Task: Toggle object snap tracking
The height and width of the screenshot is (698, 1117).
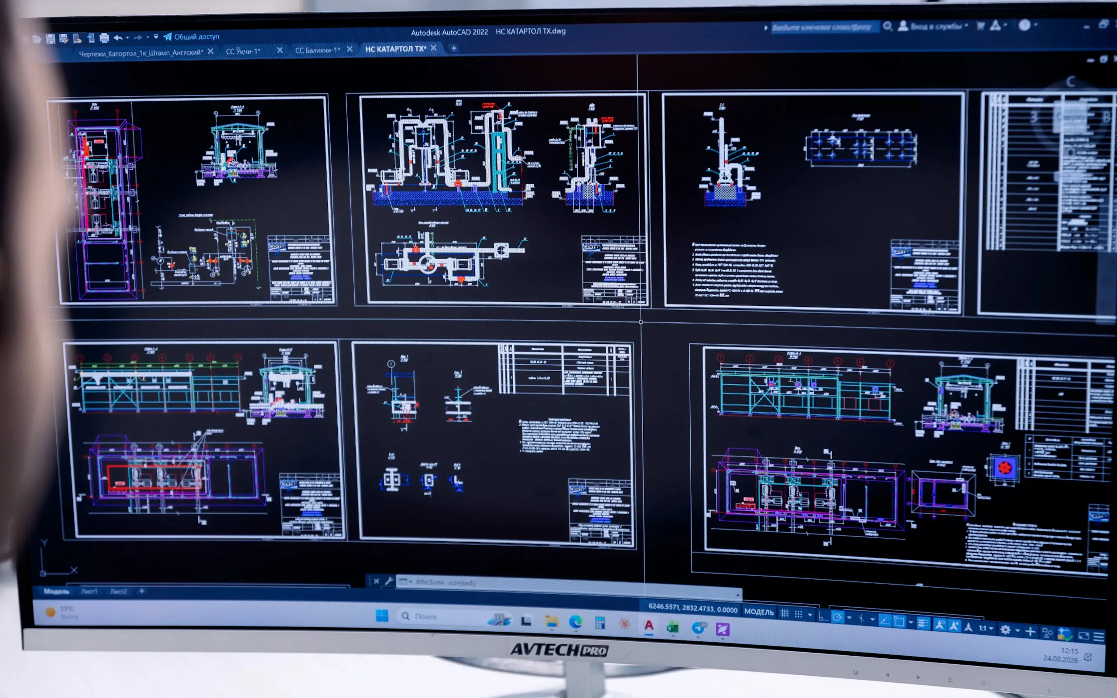Action: tap(884, 620)
